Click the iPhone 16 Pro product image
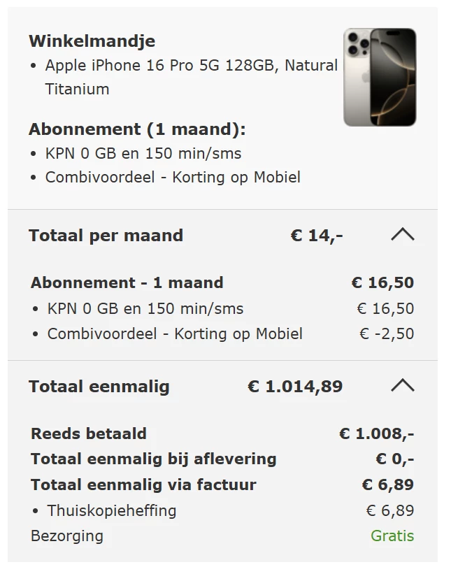Screen dimensions: 451x567 [x=380, y=77]
